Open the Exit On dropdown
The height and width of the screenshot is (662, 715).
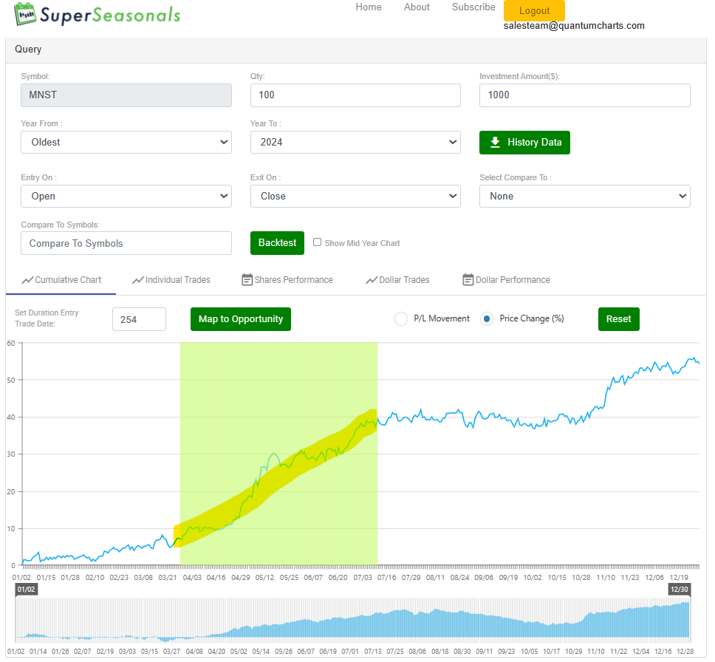coord(355,197)
